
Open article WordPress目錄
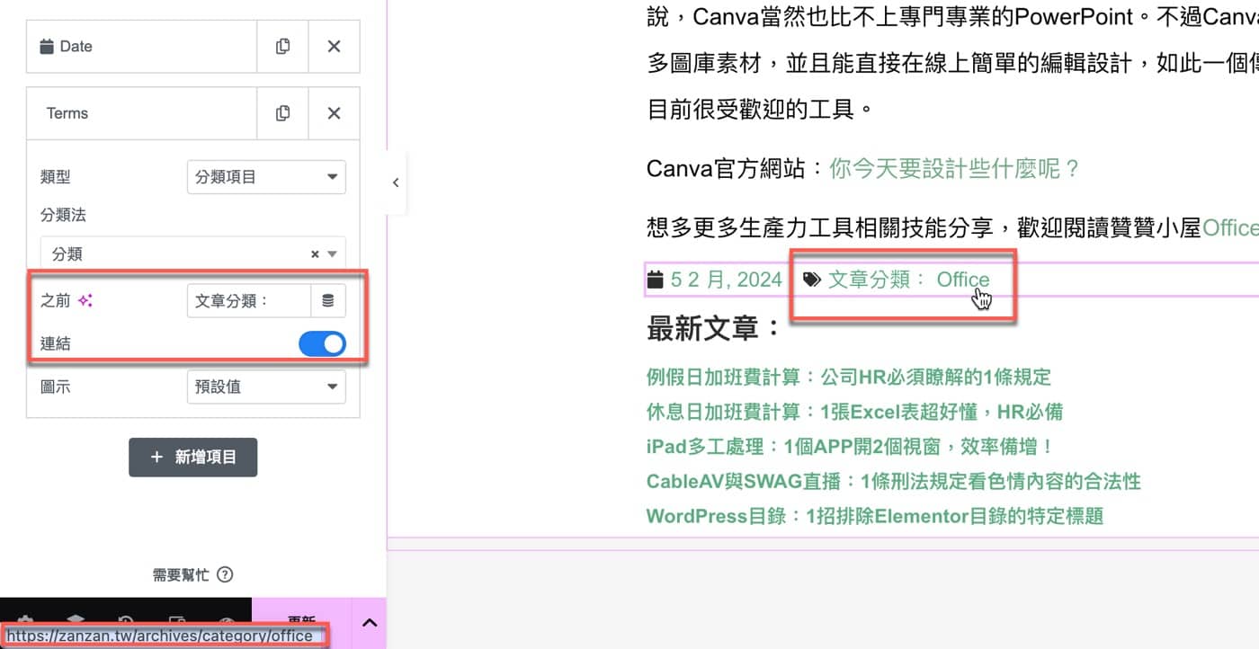click(x=875, y=516)
